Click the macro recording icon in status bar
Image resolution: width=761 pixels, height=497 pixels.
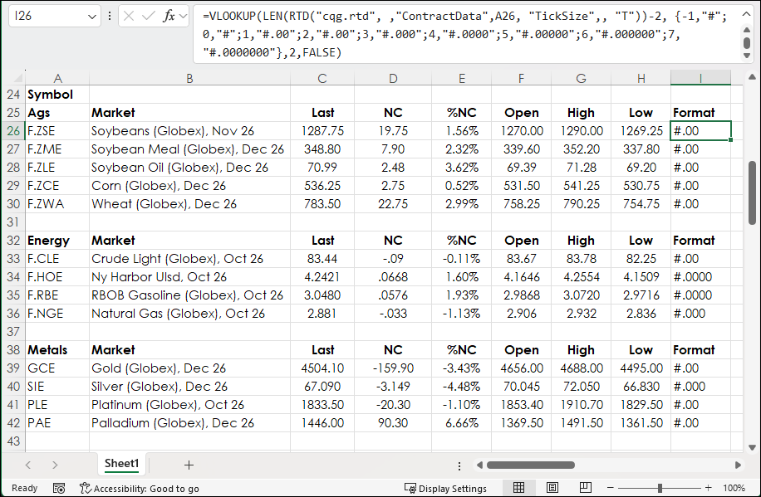[59, 488]
